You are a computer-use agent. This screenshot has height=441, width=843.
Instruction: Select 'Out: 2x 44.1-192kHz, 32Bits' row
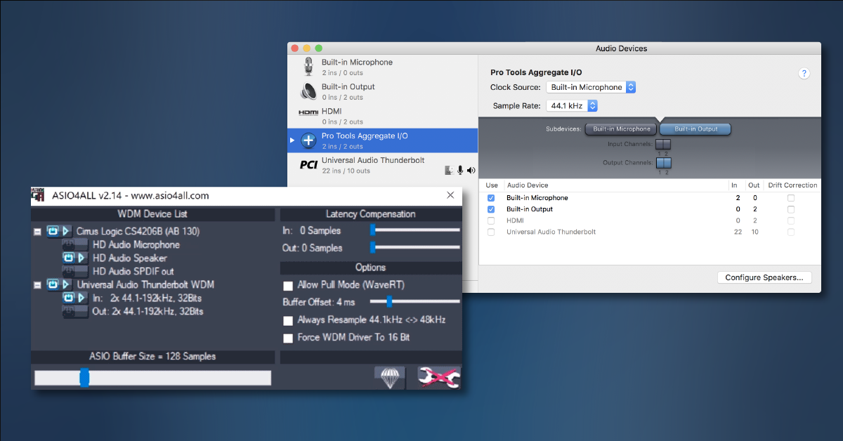pos(148,311)
